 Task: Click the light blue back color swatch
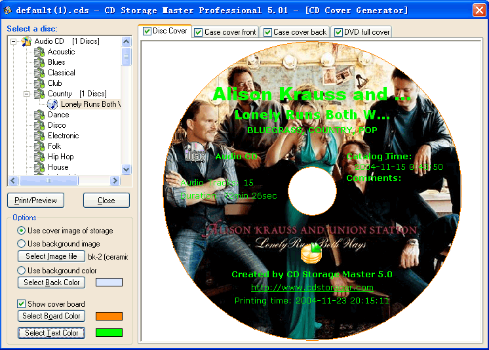coord(109,282)
